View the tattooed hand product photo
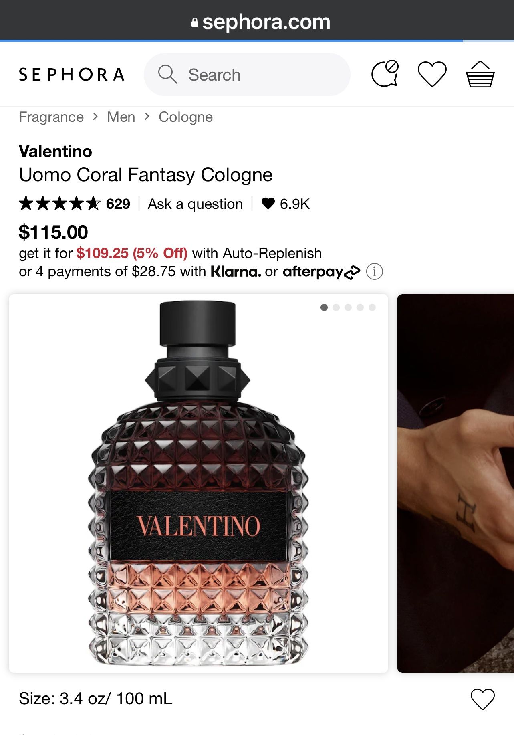Image resolution: width=514 pixels, height=735 pixels. coord(456,483)
